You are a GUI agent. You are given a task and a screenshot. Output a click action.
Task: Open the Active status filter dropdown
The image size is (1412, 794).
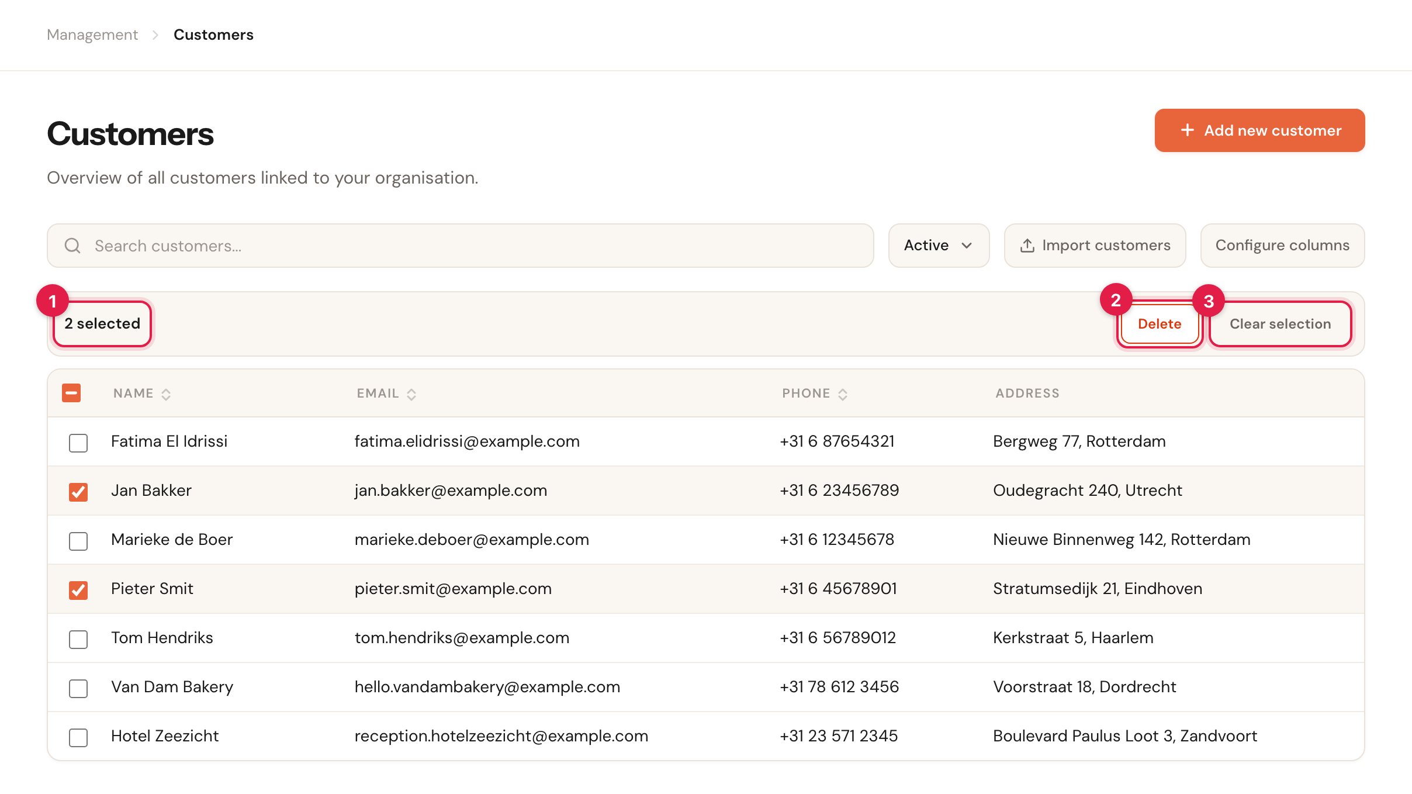(x=939, y=246)
